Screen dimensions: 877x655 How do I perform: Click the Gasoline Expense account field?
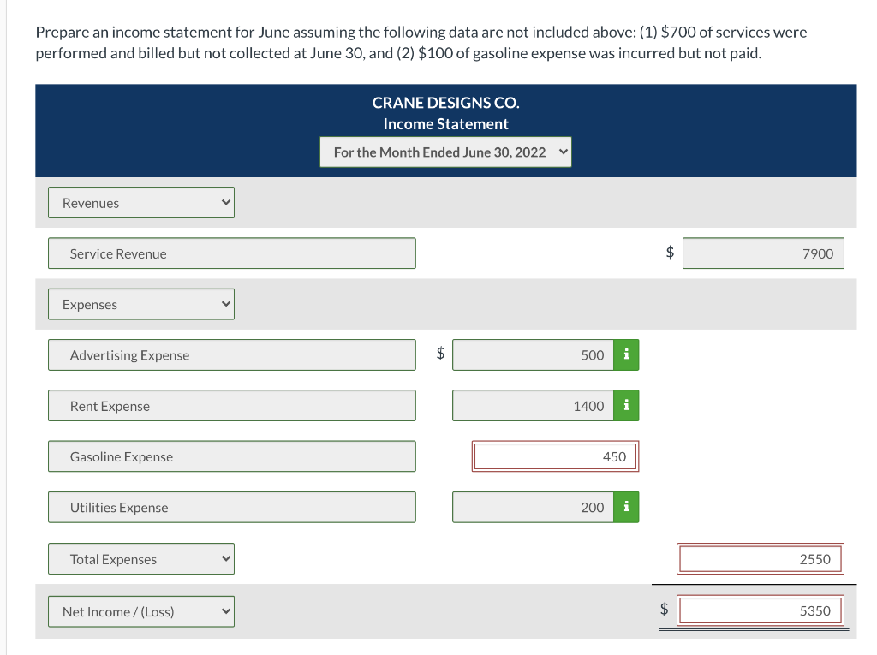231,456
